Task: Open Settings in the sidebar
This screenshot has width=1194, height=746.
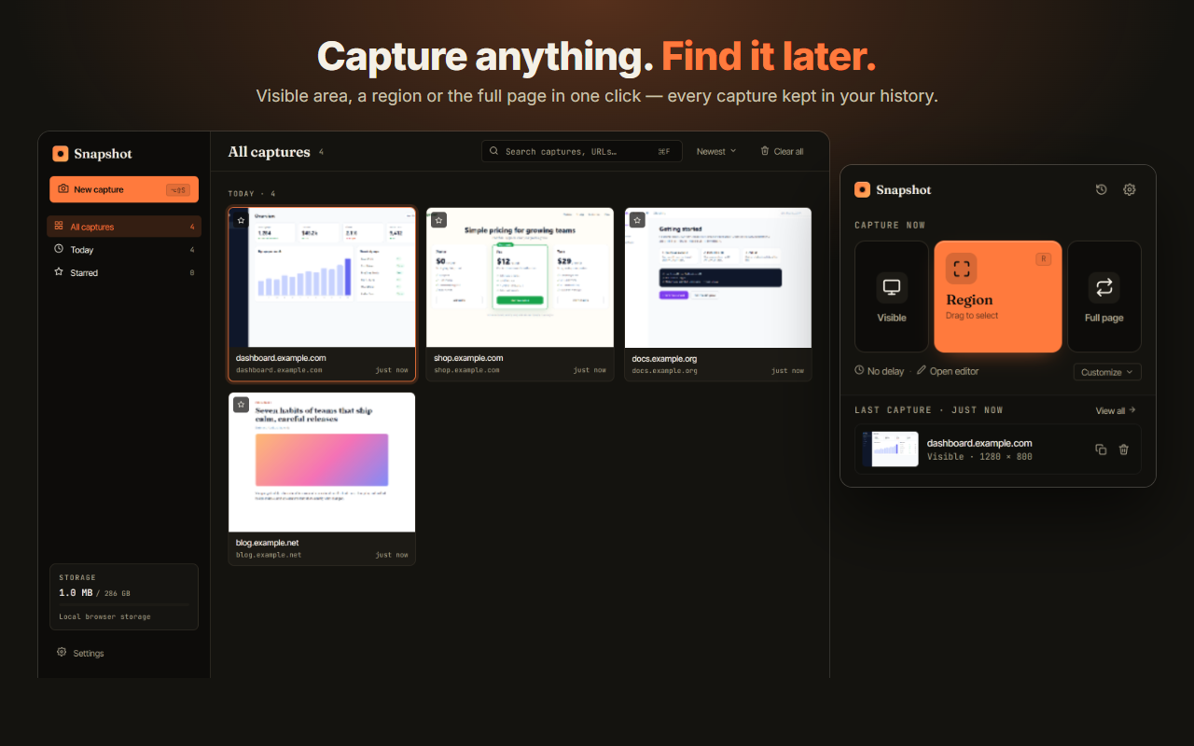Action: click(80, 653)
